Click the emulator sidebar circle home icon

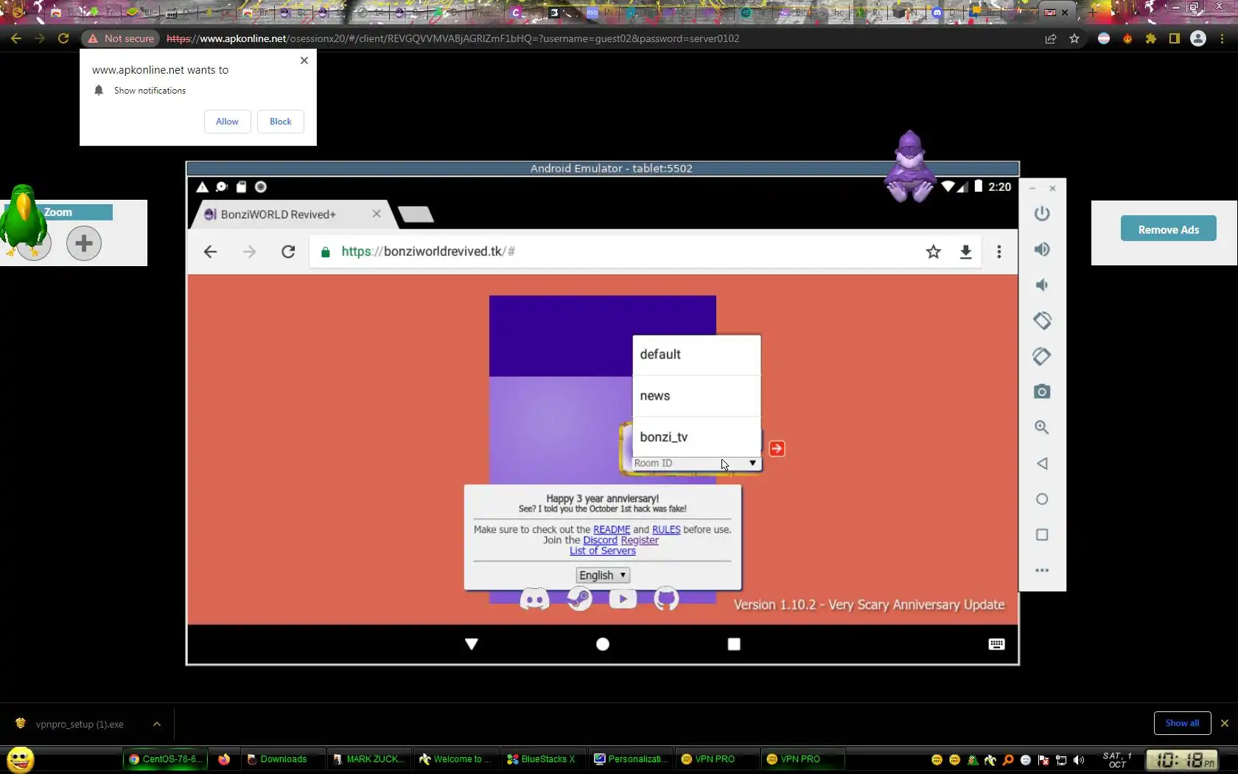click(1041, 499)
